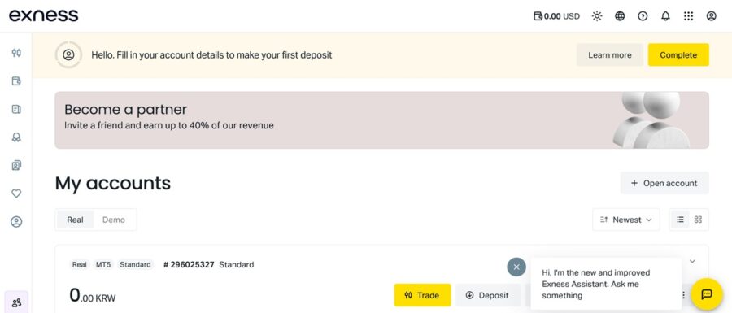
Task: Open the language globe icon
Action: (620, 16)
